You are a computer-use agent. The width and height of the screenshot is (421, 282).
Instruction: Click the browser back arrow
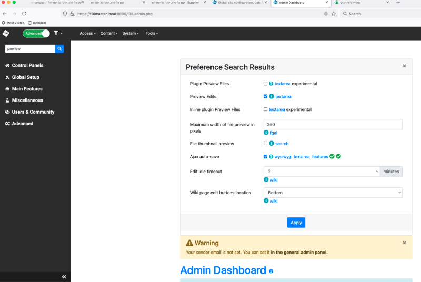click(5, 14)
